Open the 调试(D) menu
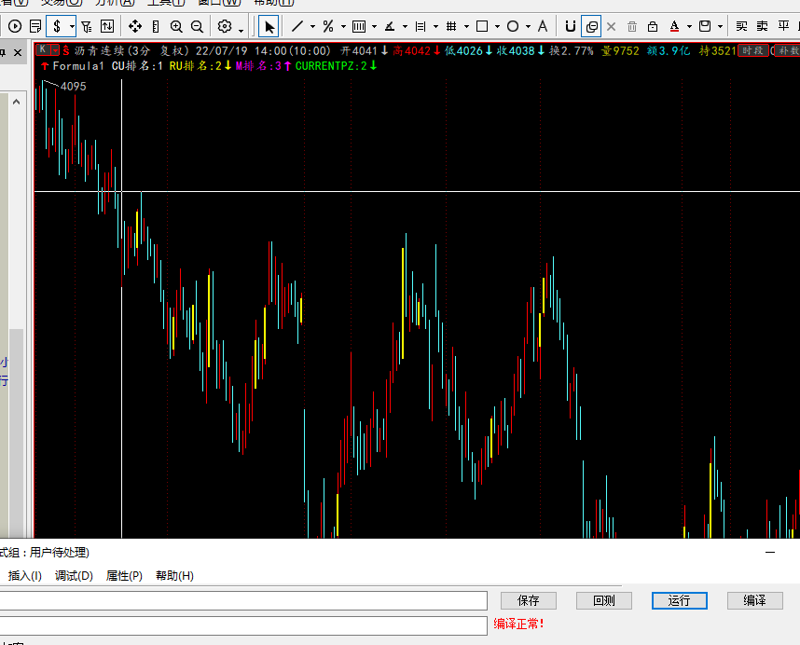The width and height of the screenshot is (800, 645). pyautogui.click(x=74, y=576)
